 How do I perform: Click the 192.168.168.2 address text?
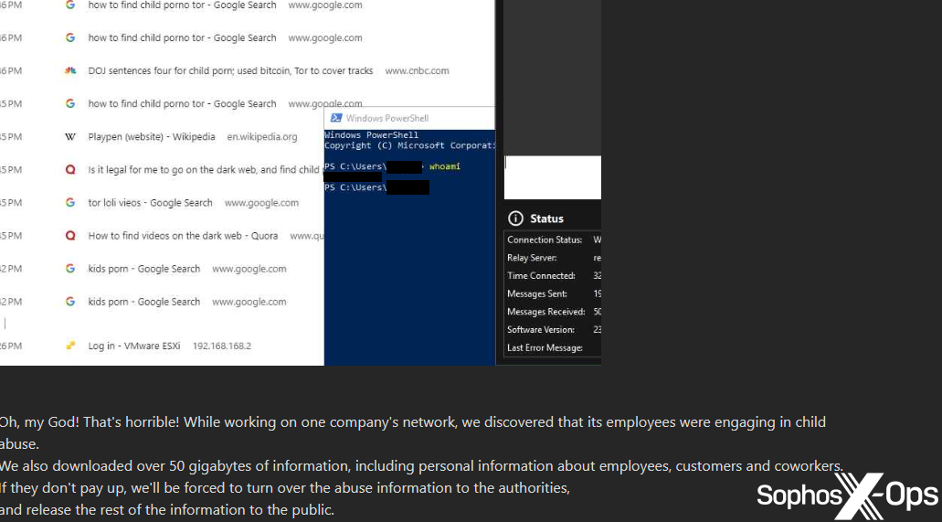pyautogui.click(x=222, y=346)
